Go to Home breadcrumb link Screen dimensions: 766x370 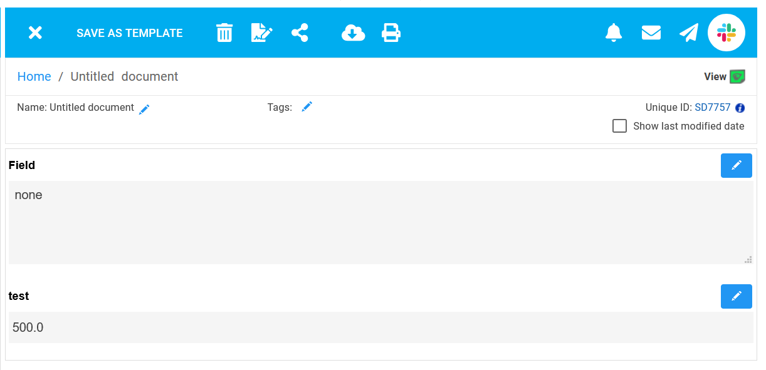[34, 76]
